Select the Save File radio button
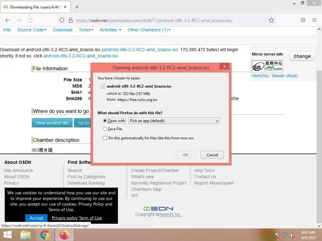The image size is (322, 241). coord(105,129)
